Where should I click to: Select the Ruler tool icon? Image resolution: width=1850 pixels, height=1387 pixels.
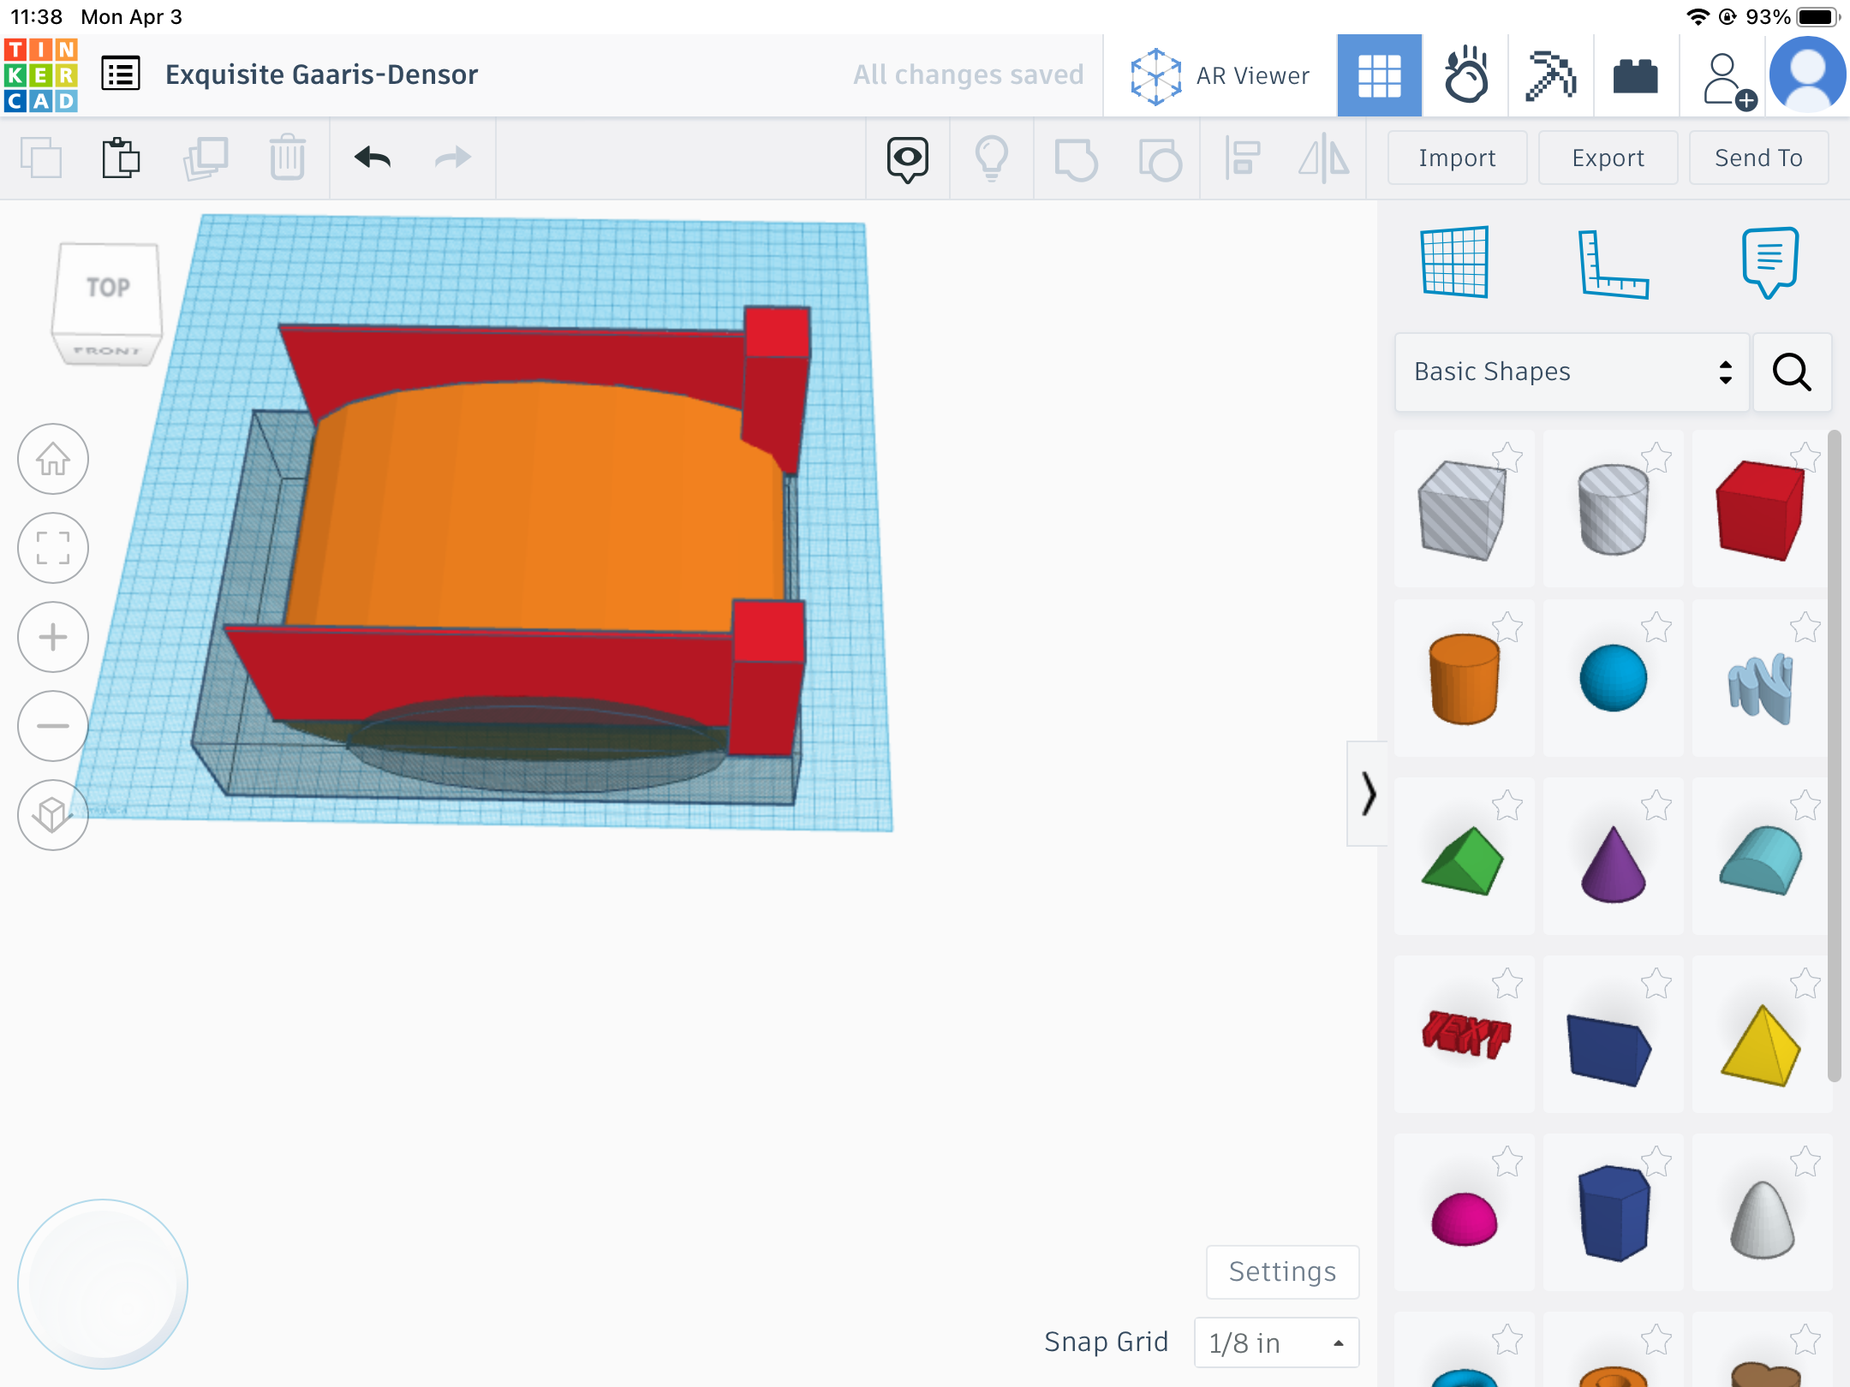[1612, 264]
